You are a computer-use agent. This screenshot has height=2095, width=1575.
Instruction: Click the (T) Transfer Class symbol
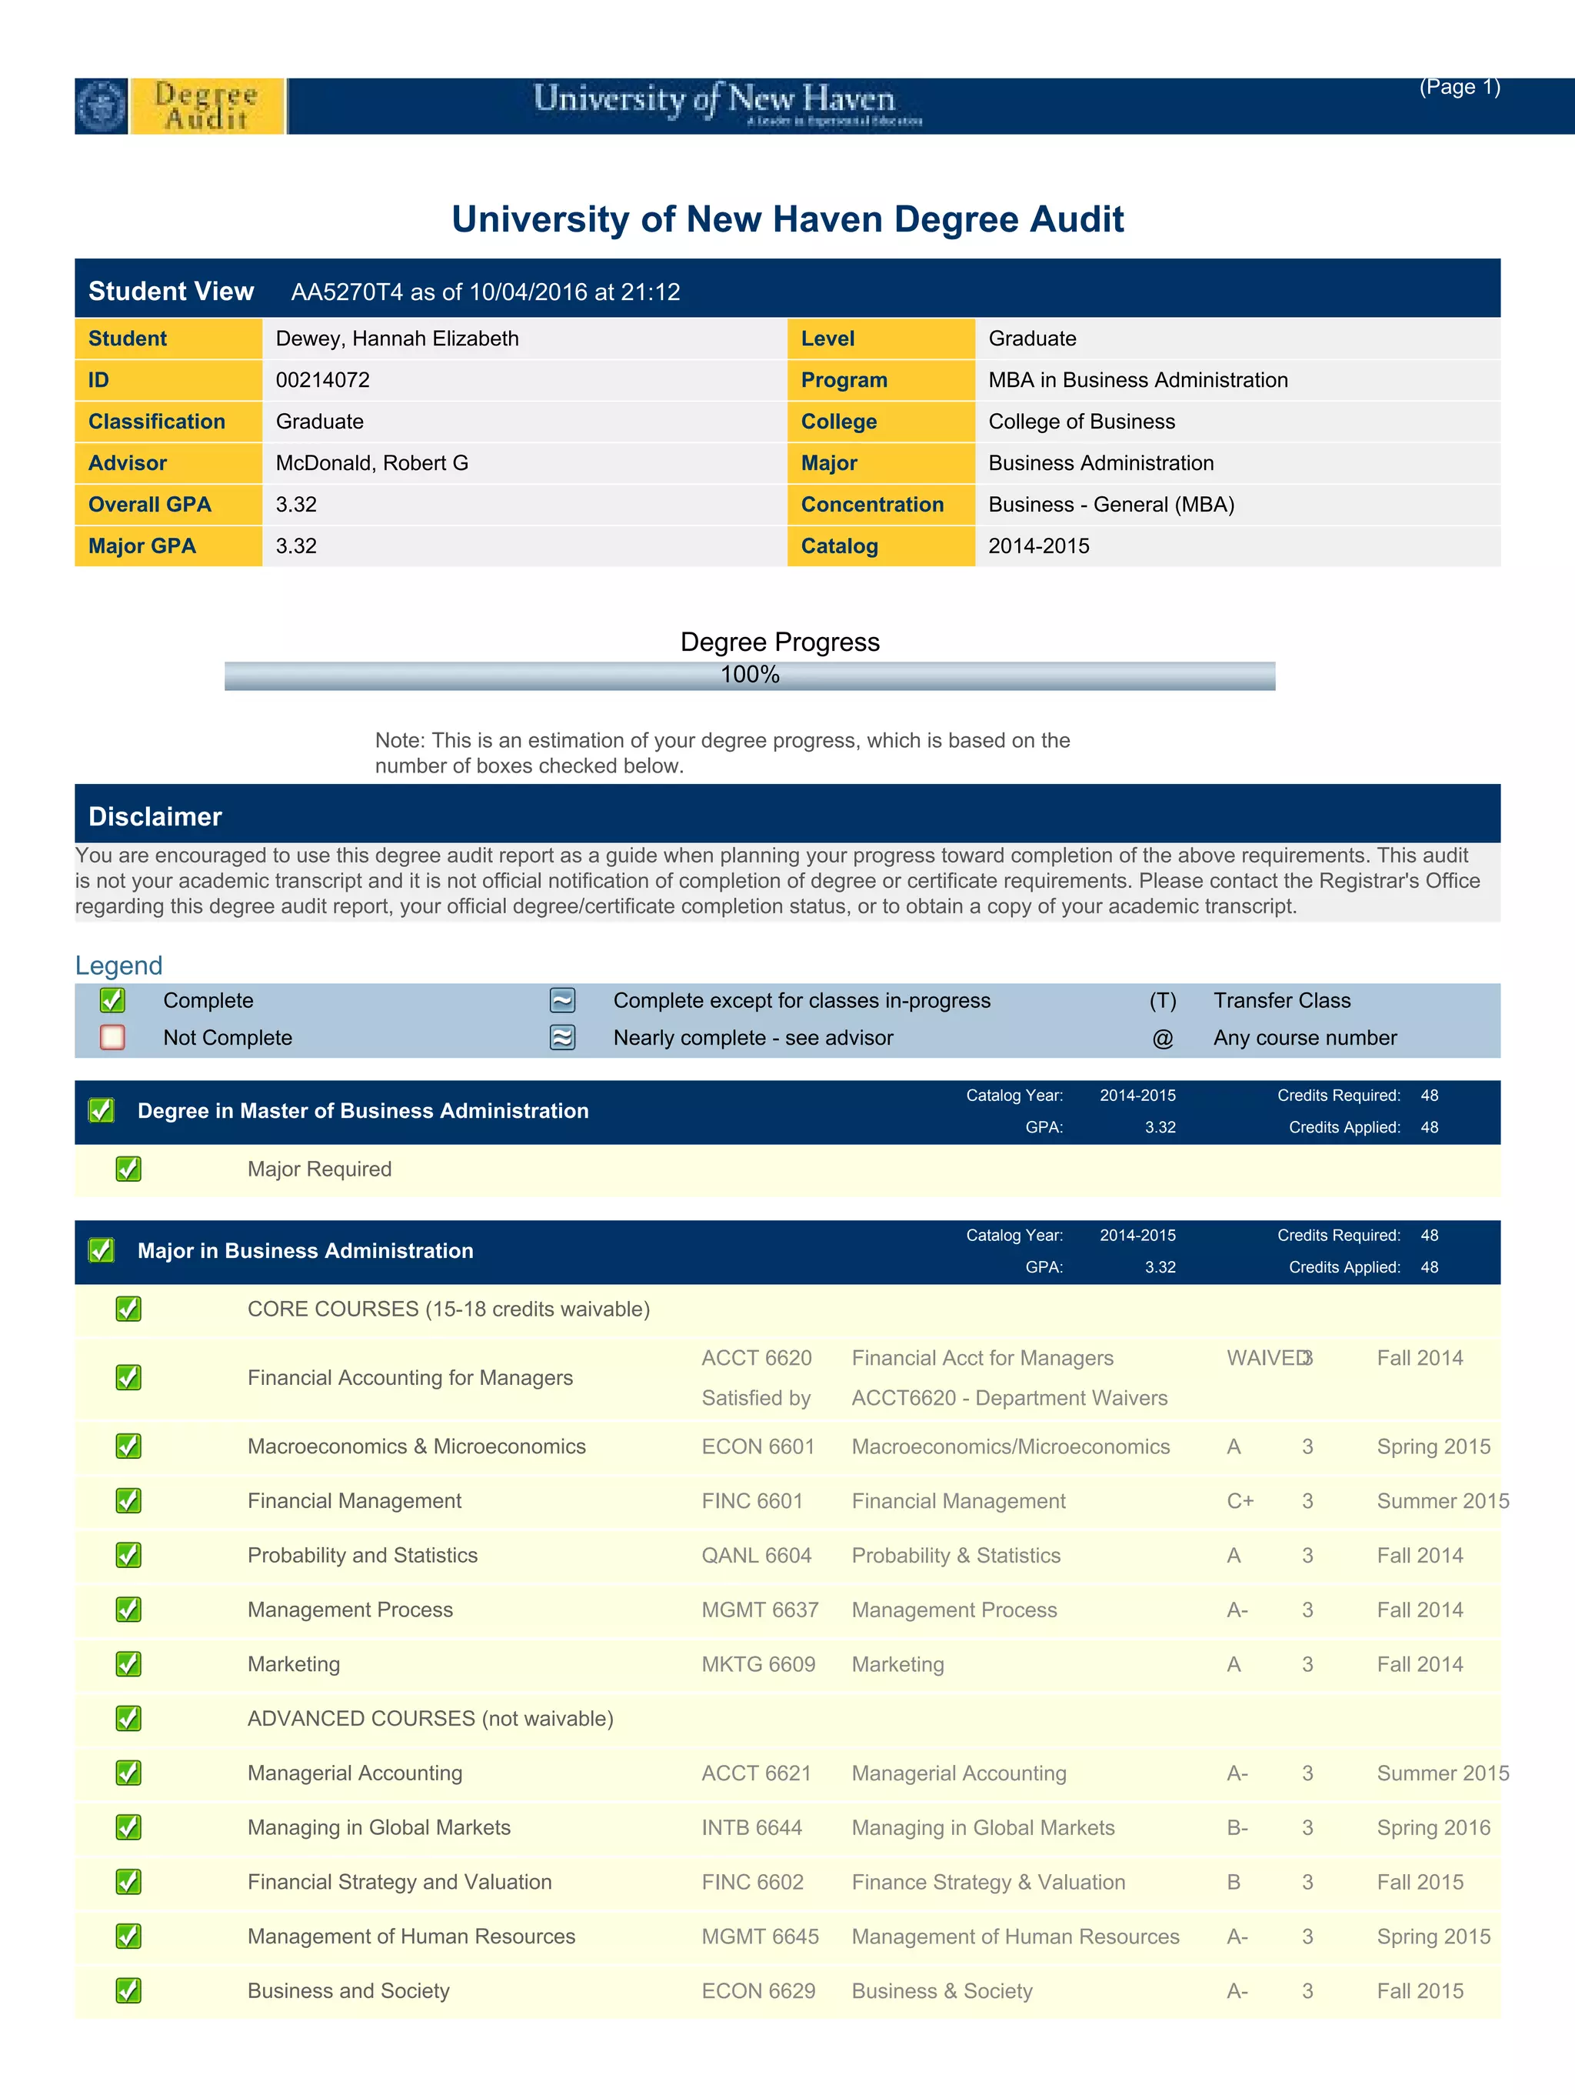click(1162, 1000)
